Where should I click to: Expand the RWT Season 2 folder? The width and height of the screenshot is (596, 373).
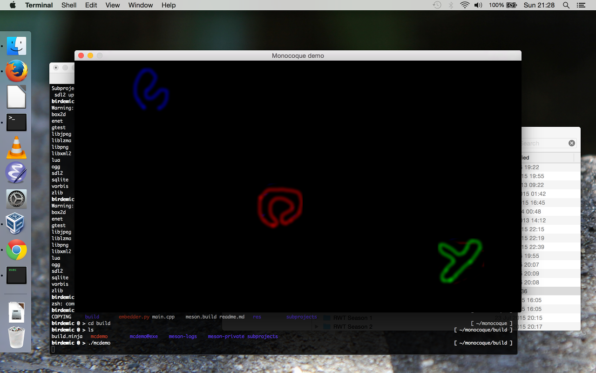317,326
